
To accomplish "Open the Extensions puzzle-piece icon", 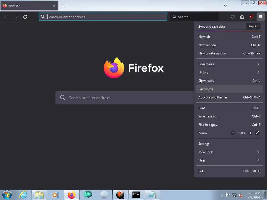I will [242, 17].
